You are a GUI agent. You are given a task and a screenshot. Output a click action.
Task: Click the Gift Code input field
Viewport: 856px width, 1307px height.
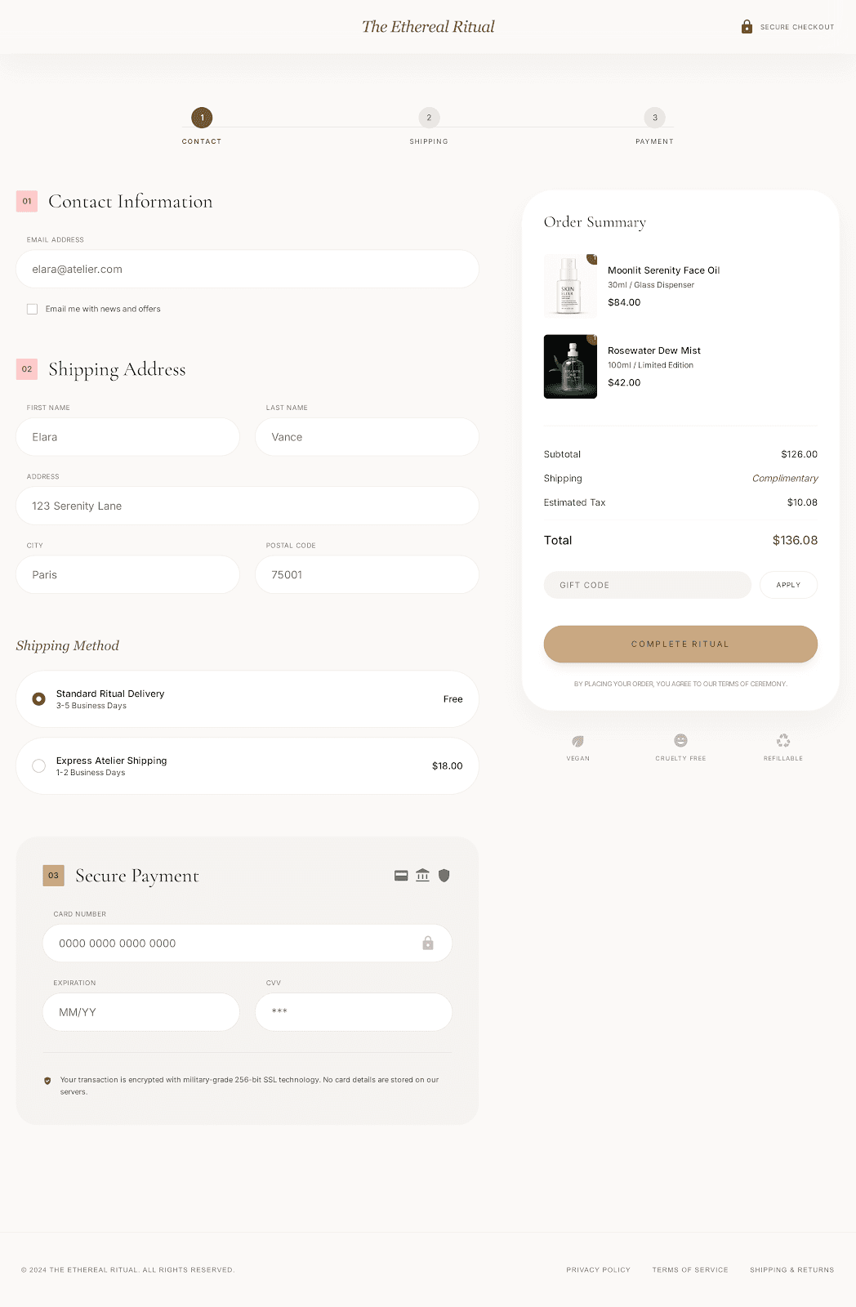(x=647, y=585)
